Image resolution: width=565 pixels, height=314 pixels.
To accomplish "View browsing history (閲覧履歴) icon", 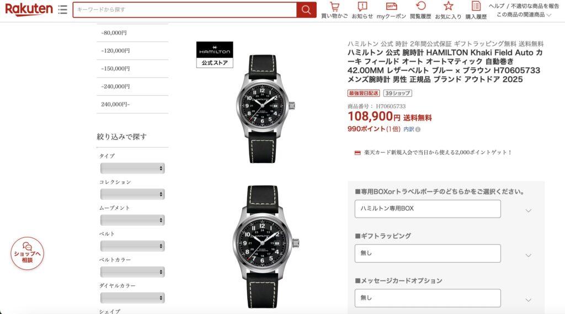I will click(420, 10).
